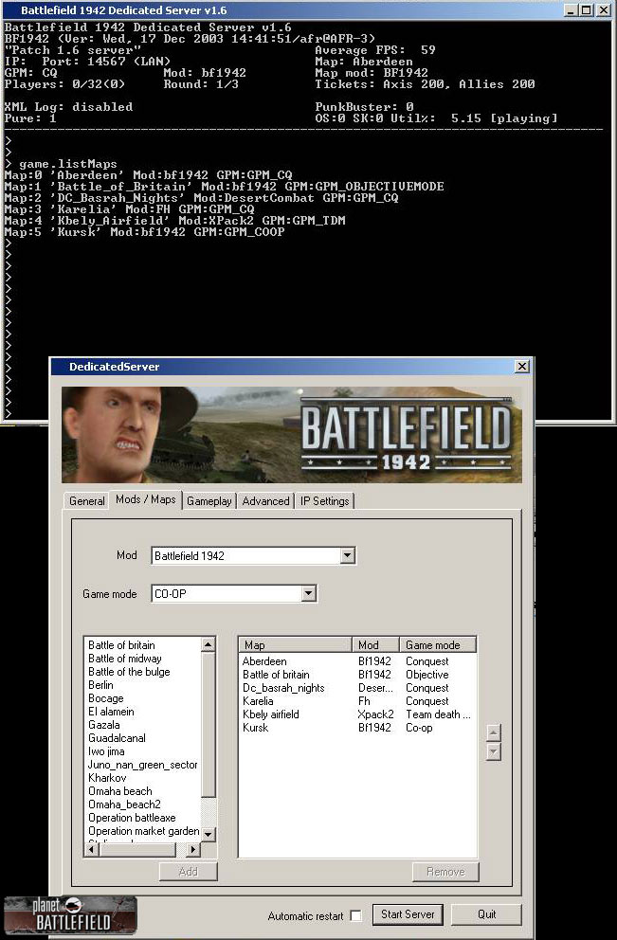Screen dimensions: 617x940
Task: Select Operation battleaxe map
Action: coord(132,818)
